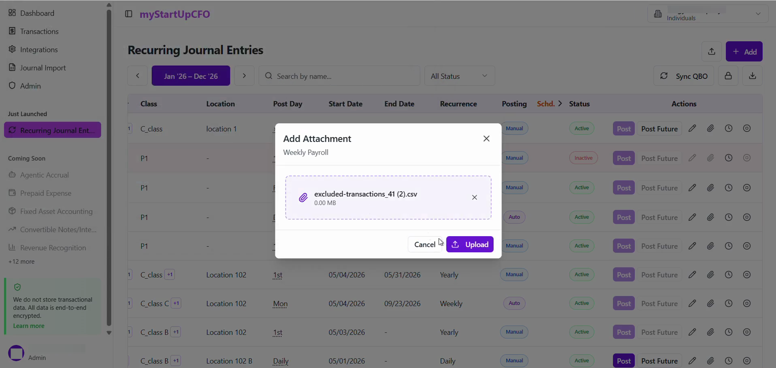Click the lock icon button
The image size is (776, 368).
(x=728, y=76)
